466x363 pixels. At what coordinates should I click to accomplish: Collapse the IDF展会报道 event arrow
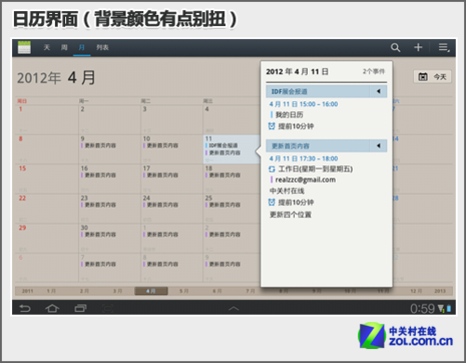tap(379, 91)
